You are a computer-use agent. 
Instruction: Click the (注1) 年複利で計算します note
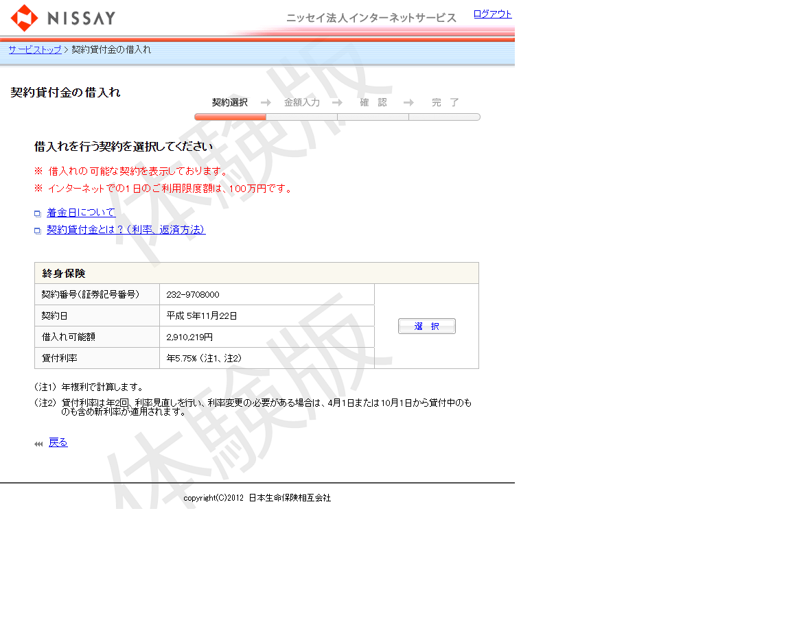pyautogui.click(x=89, y=387)
